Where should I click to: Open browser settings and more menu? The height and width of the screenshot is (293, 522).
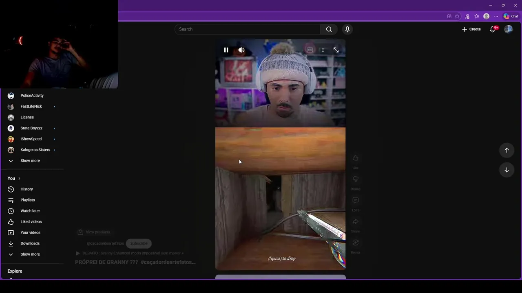[x=496, y=16]
